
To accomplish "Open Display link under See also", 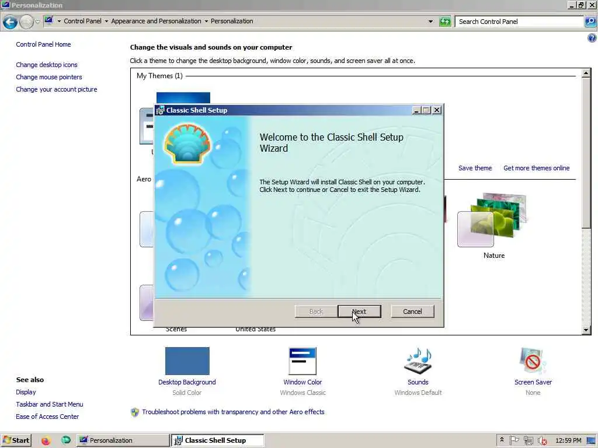I will coord(26,392).
